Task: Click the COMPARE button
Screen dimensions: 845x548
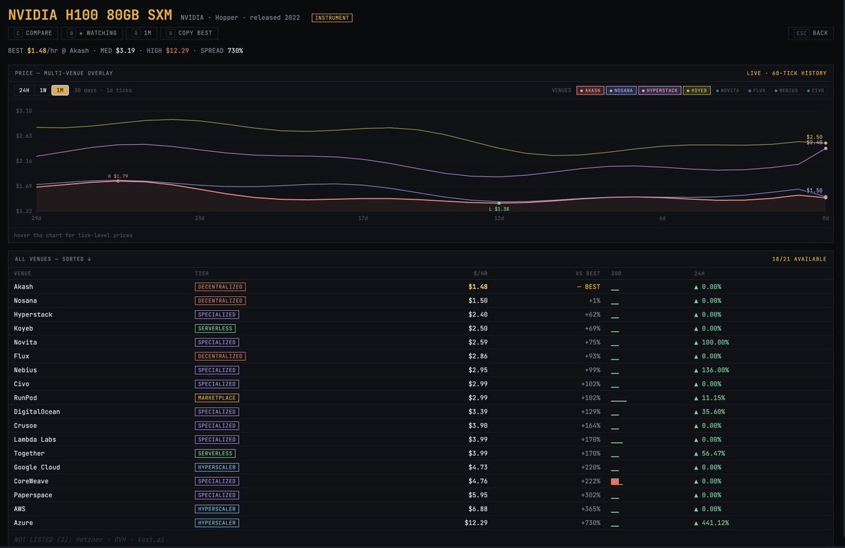Action: point(32,33)
